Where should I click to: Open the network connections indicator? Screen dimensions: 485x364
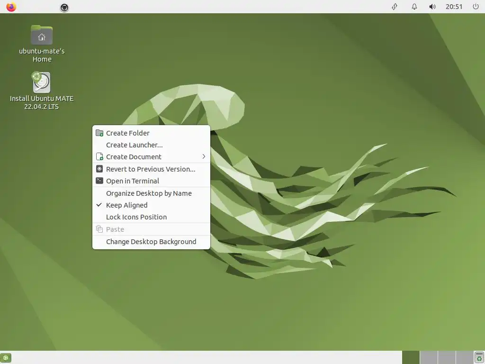coord(395,7)
